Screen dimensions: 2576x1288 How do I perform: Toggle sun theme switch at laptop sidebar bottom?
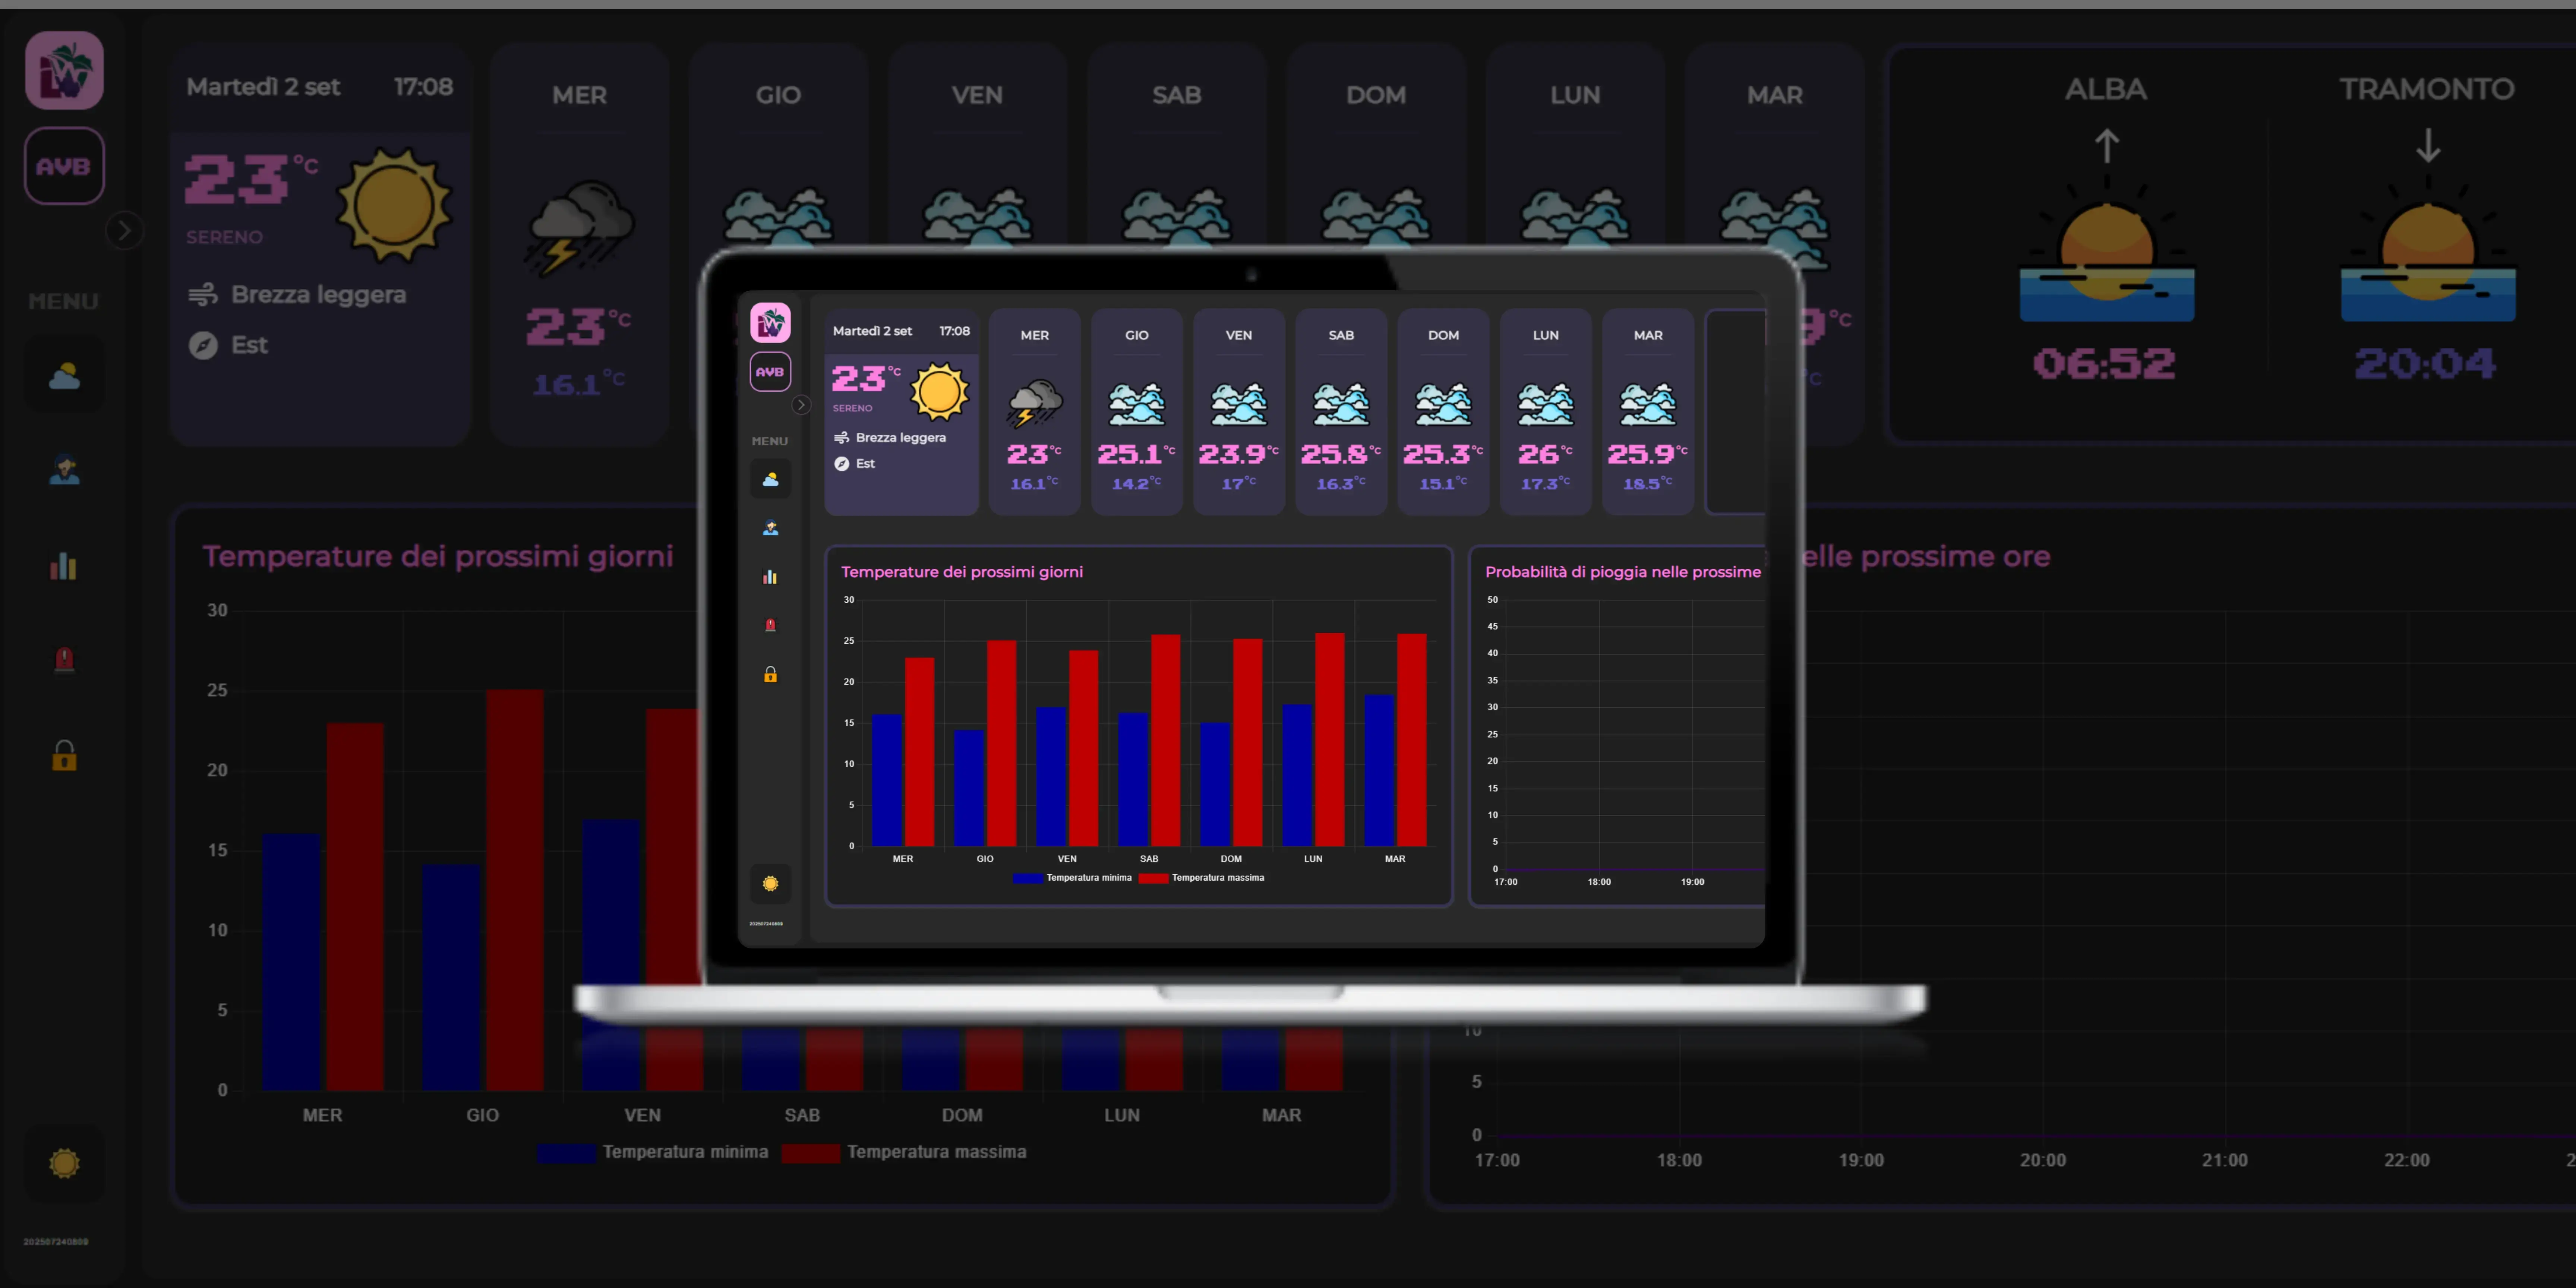click(x=770, y=883)
